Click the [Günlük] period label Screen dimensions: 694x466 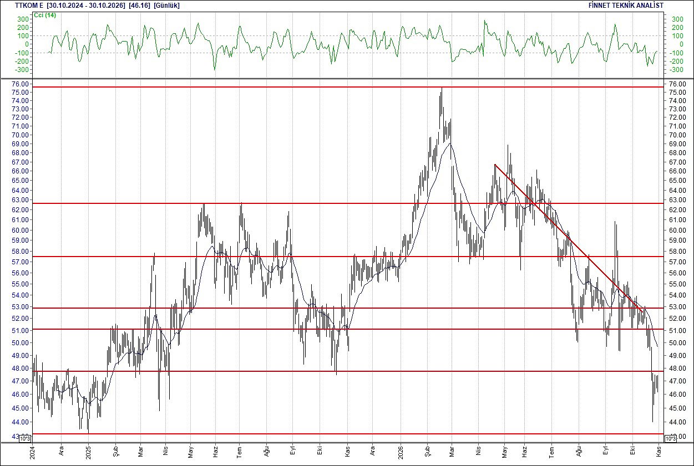[x=166, y=5]
